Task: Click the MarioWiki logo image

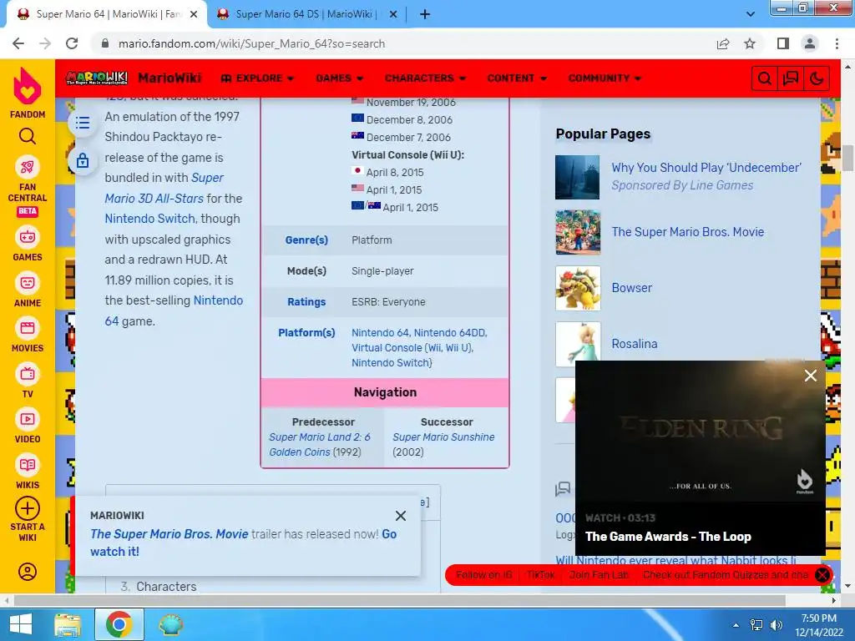Action: (97, 78)
